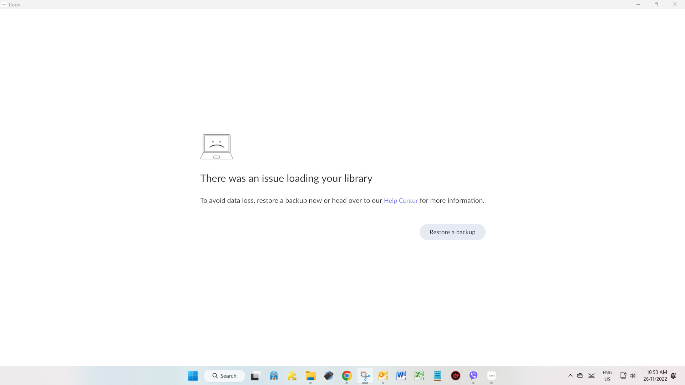Open the do-not-disturb notification bell

[x=674, y=376]
